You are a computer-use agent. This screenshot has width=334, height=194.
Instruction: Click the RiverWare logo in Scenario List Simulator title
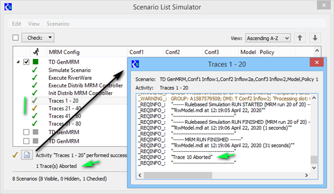coord(8,7)
